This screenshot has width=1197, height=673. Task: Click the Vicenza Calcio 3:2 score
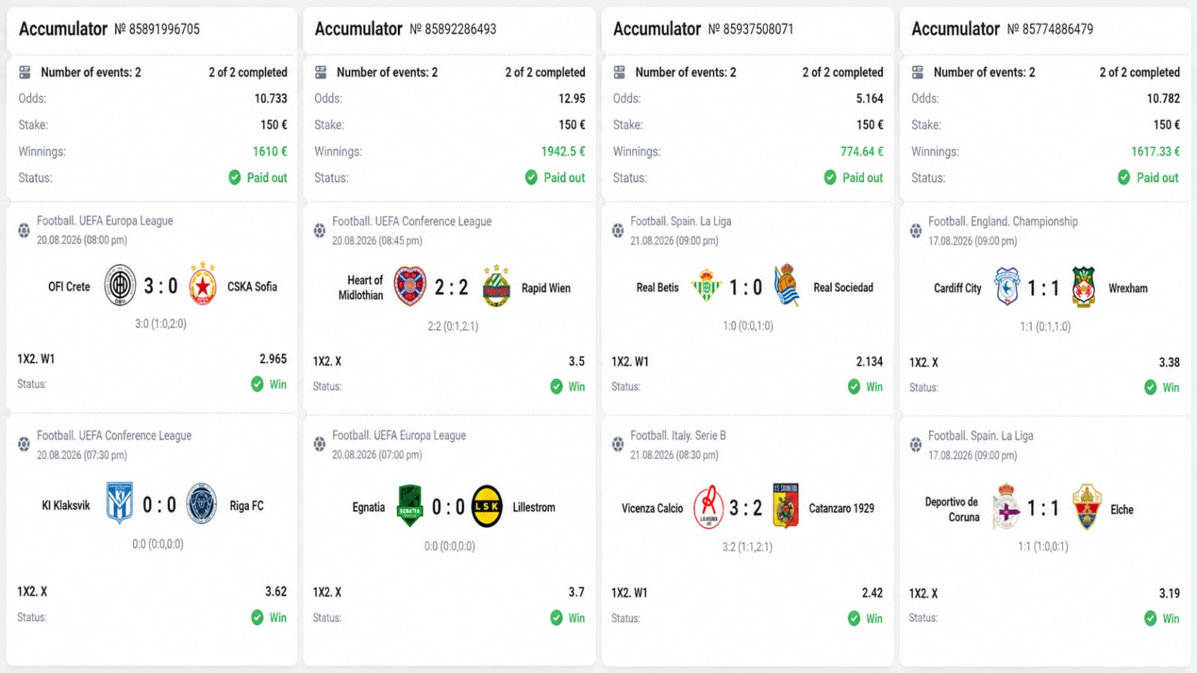click(x=746, y=508)
